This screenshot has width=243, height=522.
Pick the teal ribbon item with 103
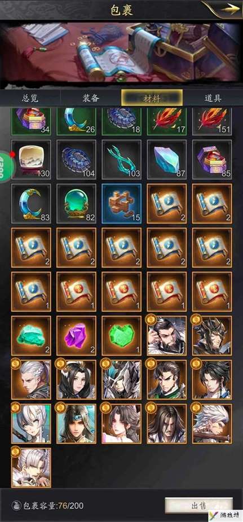pos(122,160)
